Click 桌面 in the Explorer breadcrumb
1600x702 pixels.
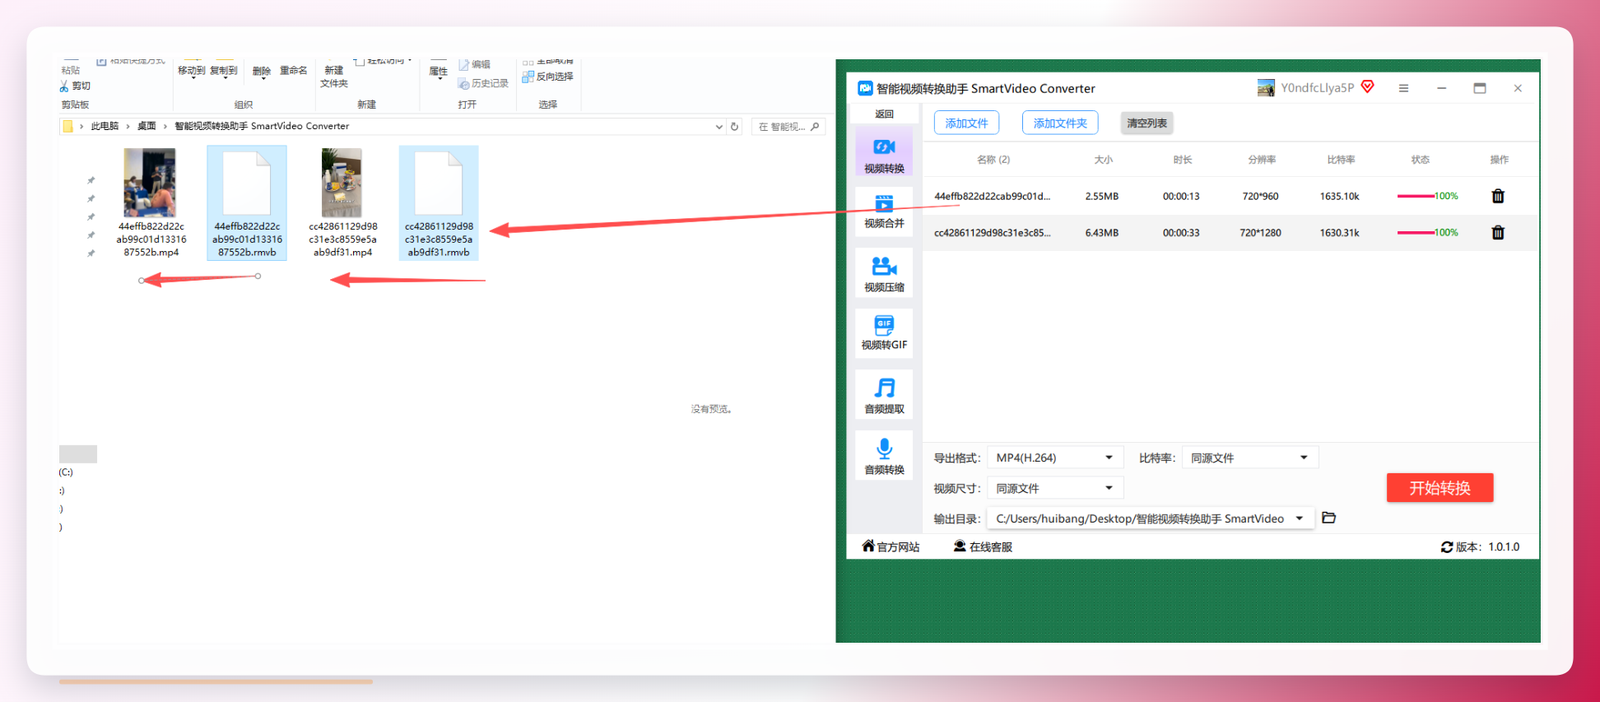pyautogui.click(x=147, y=126)
